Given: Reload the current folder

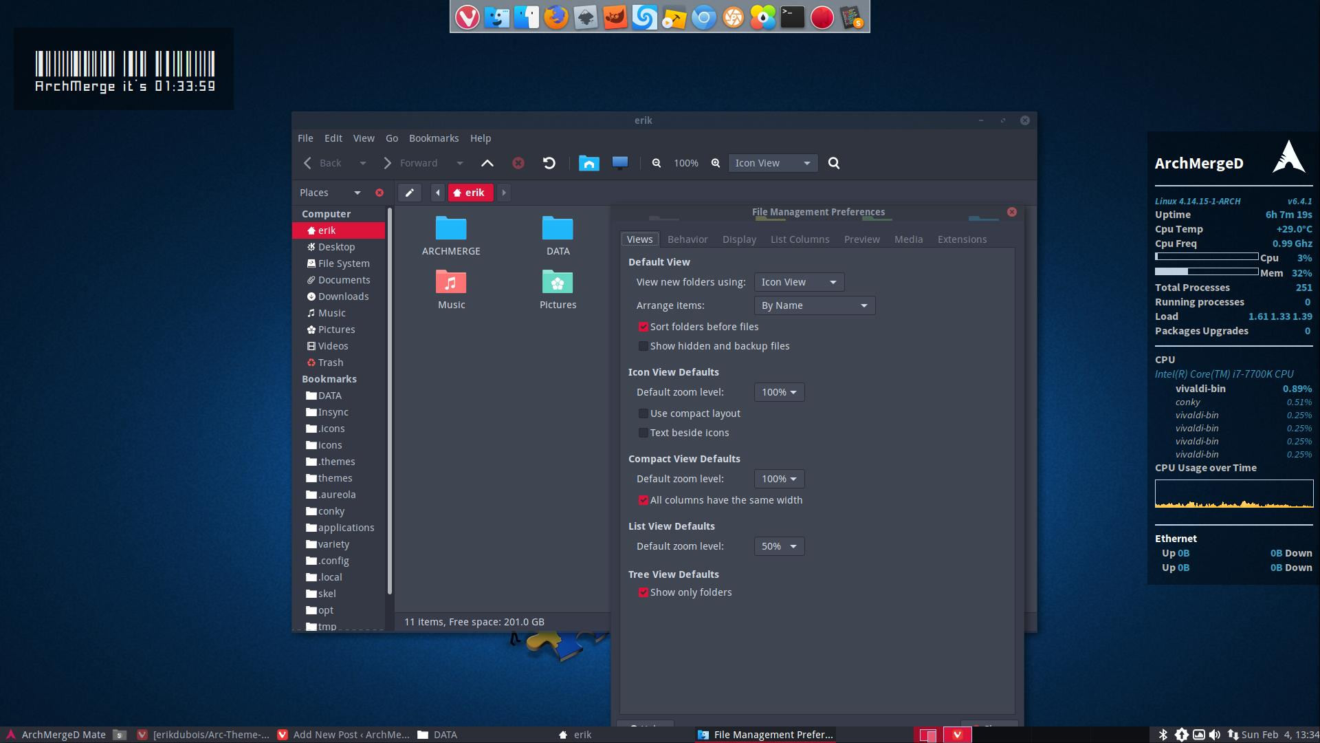Looking at the screenshot, I should [x=549, y=163].
